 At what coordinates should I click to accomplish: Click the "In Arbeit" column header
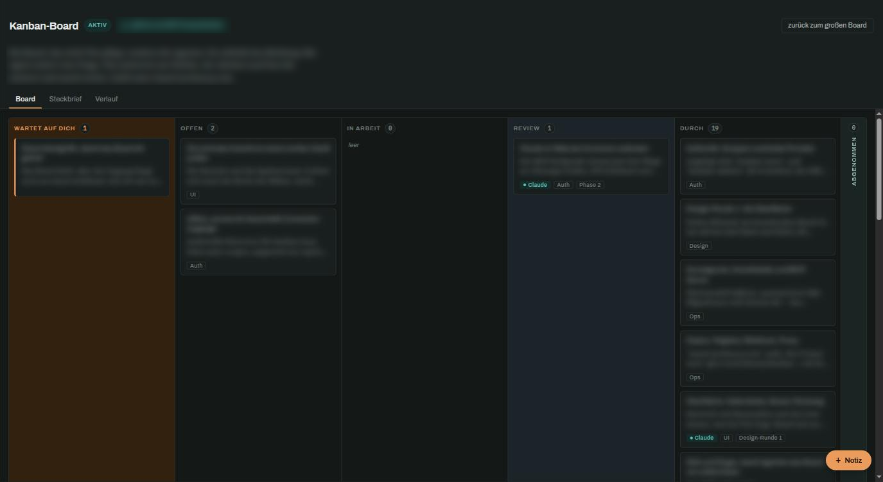363,128
